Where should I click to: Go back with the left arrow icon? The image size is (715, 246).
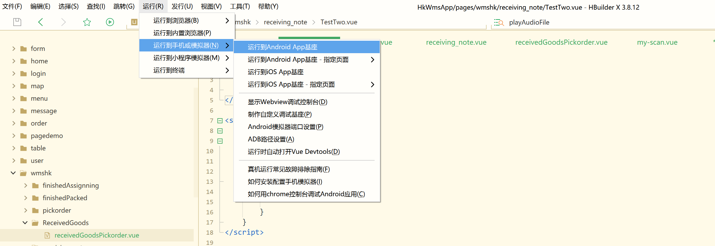pos(40,22)
